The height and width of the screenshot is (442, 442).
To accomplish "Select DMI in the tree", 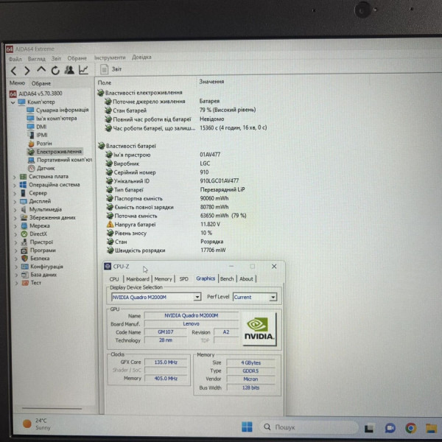I will (41, 127).
